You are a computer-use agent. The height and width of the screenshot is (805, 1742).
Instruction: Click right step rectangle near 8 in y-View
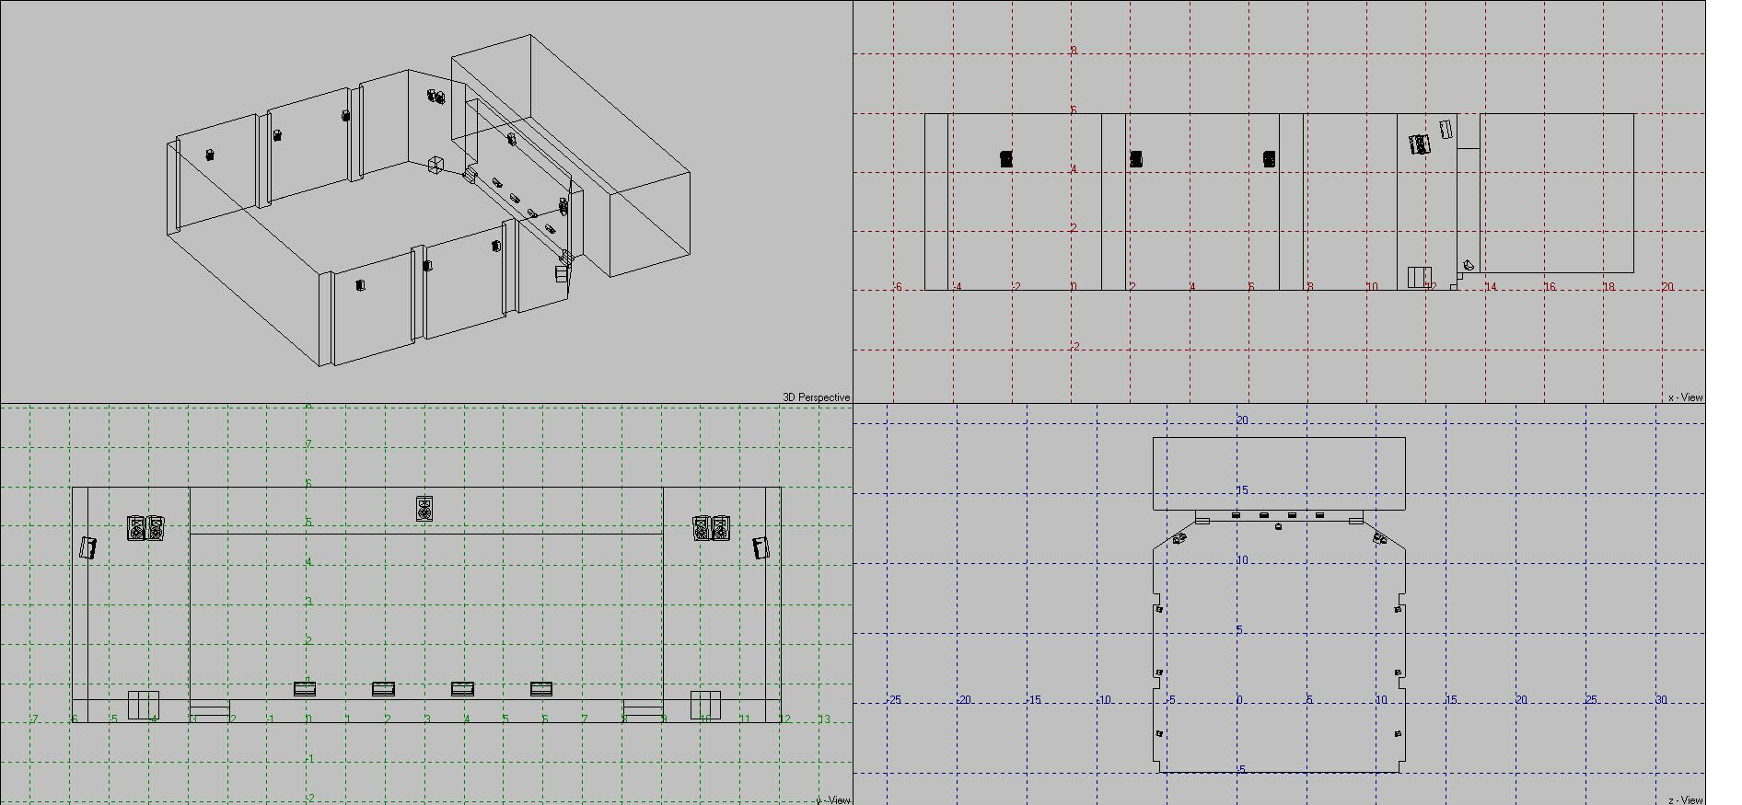coord(643,710)
